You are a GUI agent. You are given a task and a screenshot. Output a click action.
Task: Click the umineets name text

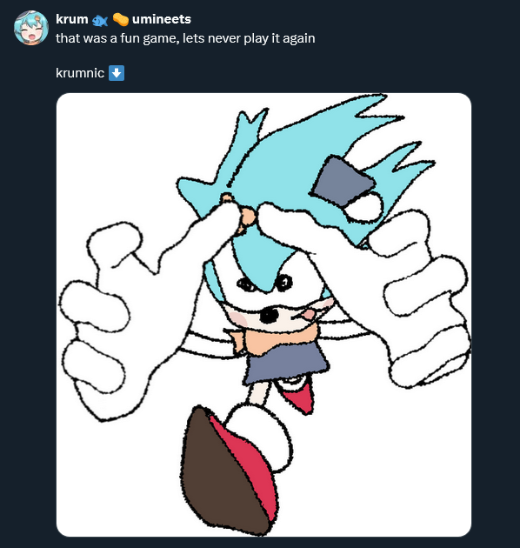[162, 19]
